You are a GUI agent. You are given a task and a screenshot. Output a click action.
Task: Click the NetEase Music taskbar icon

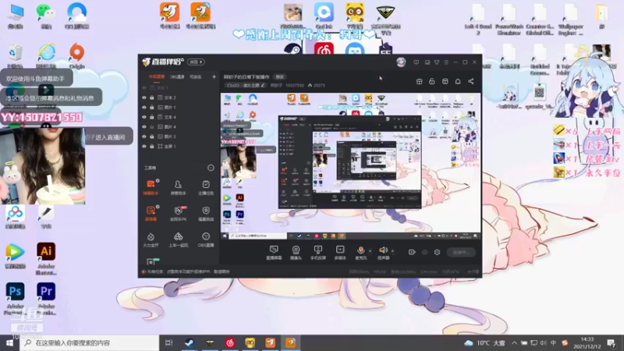[x=230, y=342]
